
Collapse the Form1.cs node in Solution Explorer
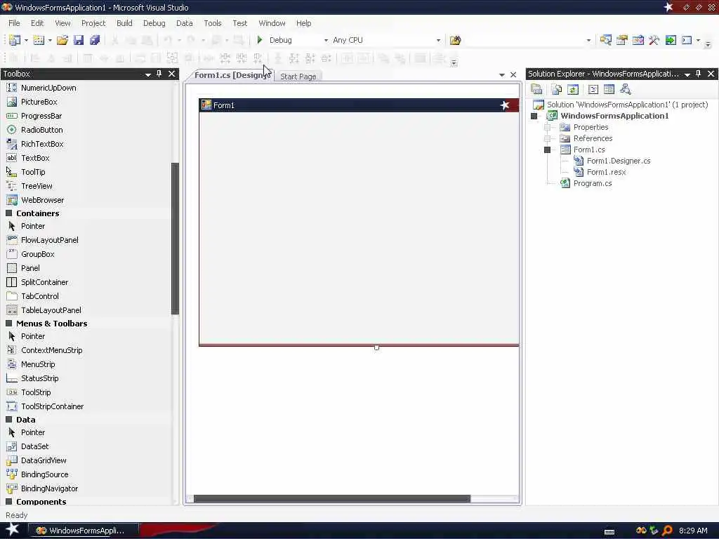pyautogui.click(x=547, y=149)
